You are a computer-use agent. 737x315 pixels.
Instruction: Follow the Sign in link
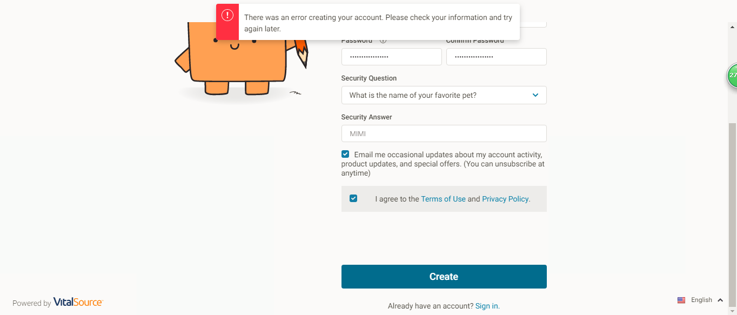[487, 306]
